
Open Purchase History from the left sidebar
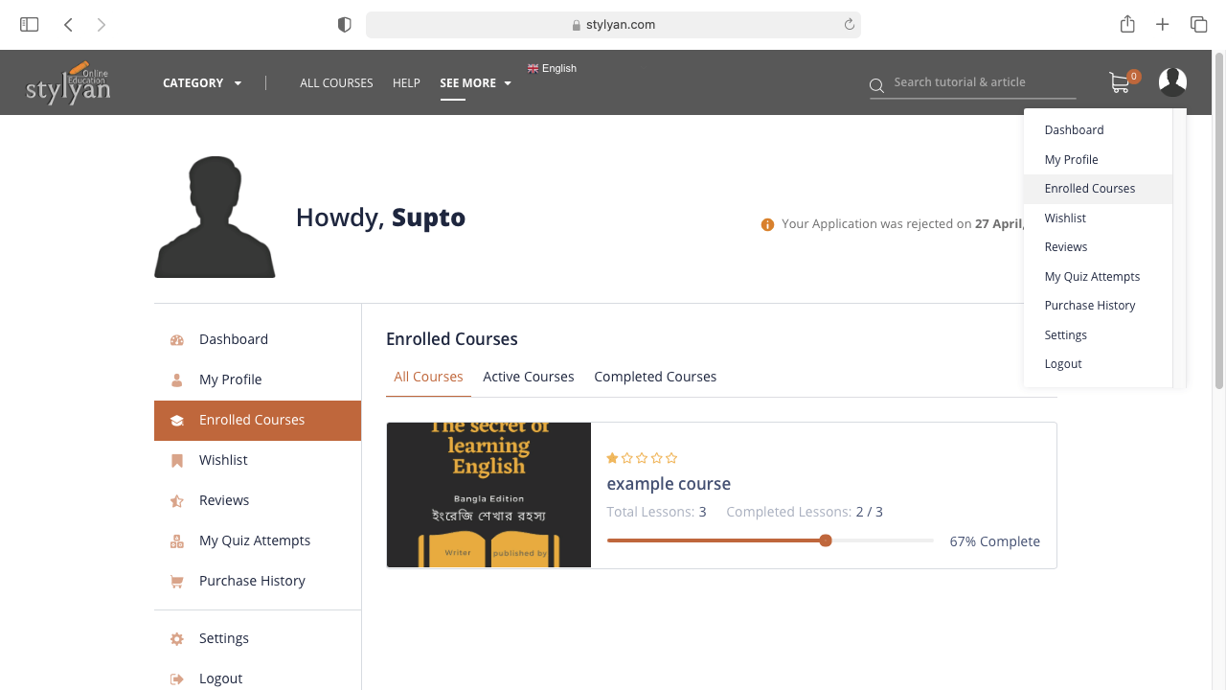pos(258,581)
